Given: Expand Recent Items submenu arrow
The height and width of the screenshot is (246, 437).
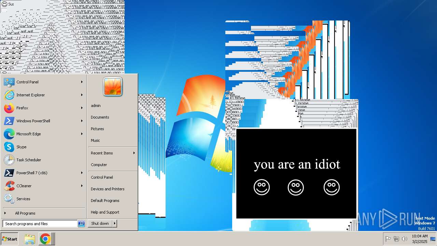Looking at the screenshot, I should click(x=134, y=153).
